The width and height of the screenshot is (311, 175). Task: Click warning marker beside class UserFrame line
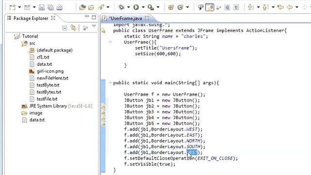click(x=104, y=31)
